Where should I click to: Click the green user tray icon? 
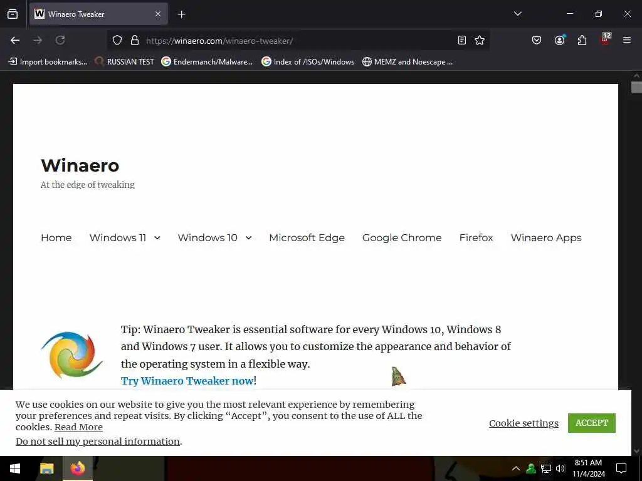[531, 468]
